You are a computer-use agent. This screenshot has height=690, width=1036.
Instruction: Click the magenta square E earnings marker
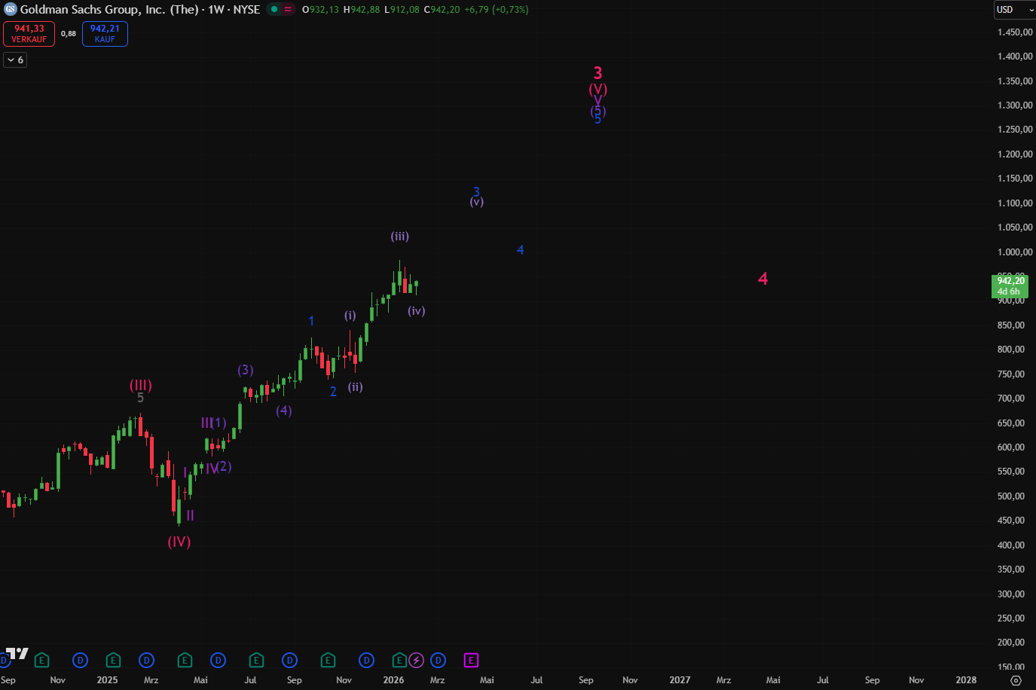(x=471, y=661)
